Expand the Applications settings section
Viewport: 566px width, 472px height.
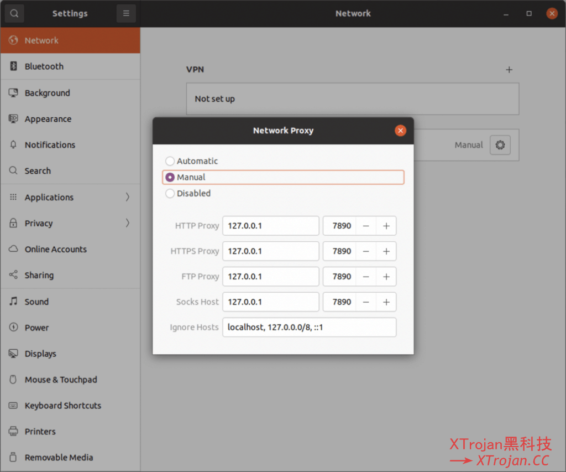[x=49, y=196]
